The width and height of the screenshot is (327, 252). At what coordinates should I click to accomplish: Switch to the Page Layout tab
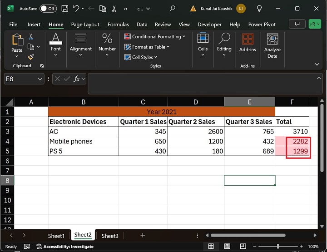point(85,25)
